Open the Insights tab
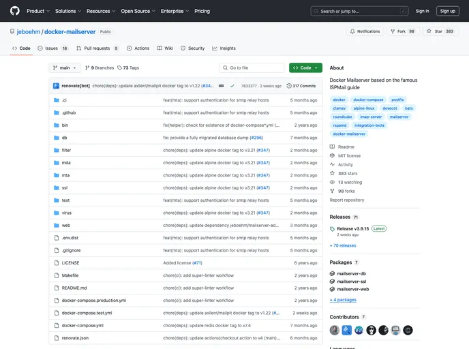Viewport: 469px width, 349px height. click(224, 48)
